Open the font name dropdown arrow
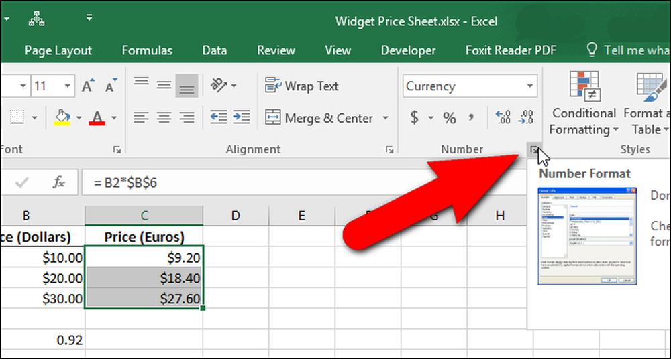This screenshot has height=359, width=671. click(23, 86)
